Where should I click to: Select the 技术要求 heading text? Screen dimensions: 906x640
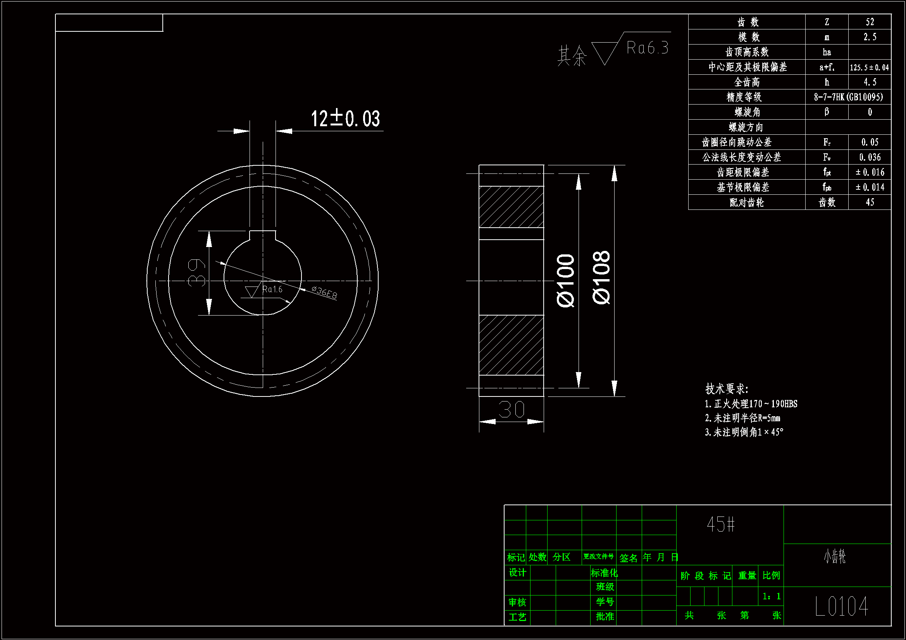(726, 389)
